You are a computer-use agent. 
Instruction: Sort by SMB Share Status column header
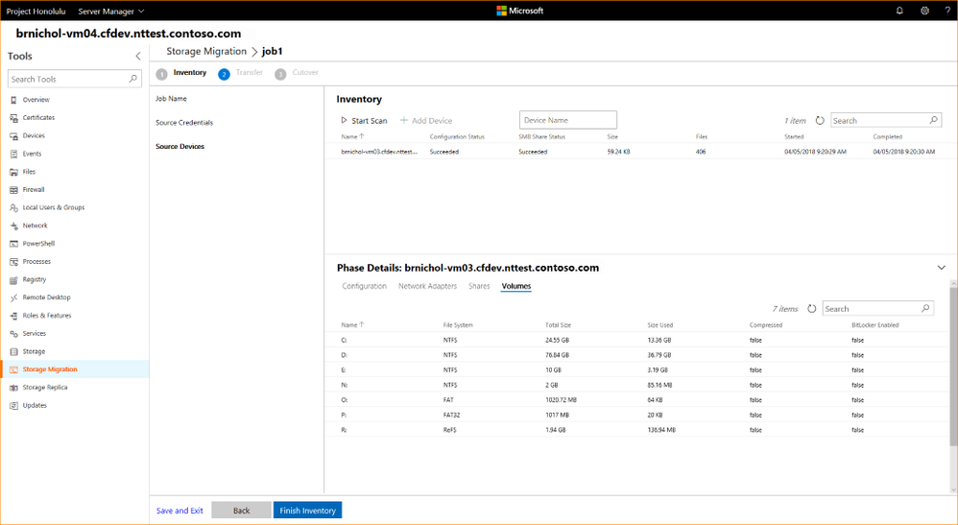542,137
